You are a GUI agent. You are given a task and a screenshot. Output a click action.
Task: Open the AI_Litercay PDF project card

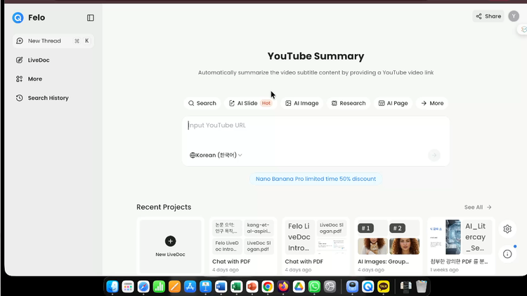pyautogui.click(x=461, y=246)
